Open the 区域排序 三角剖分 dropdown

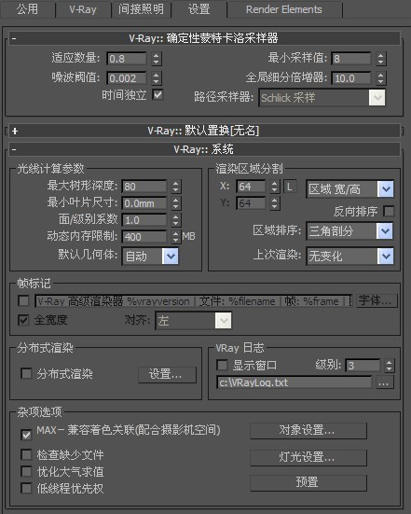pyautogui.click(x=349, y=231)
